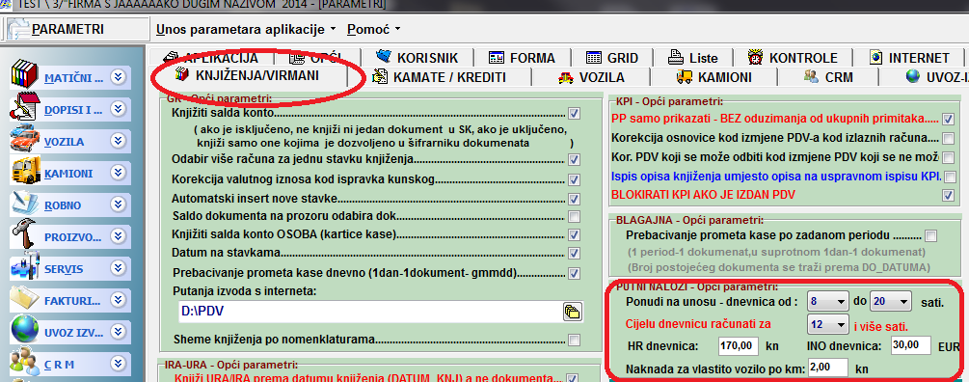This screenshot has width=969, height=382.
Task: Expand the MATIČNI sidebar section chevron
Action: 118,77
